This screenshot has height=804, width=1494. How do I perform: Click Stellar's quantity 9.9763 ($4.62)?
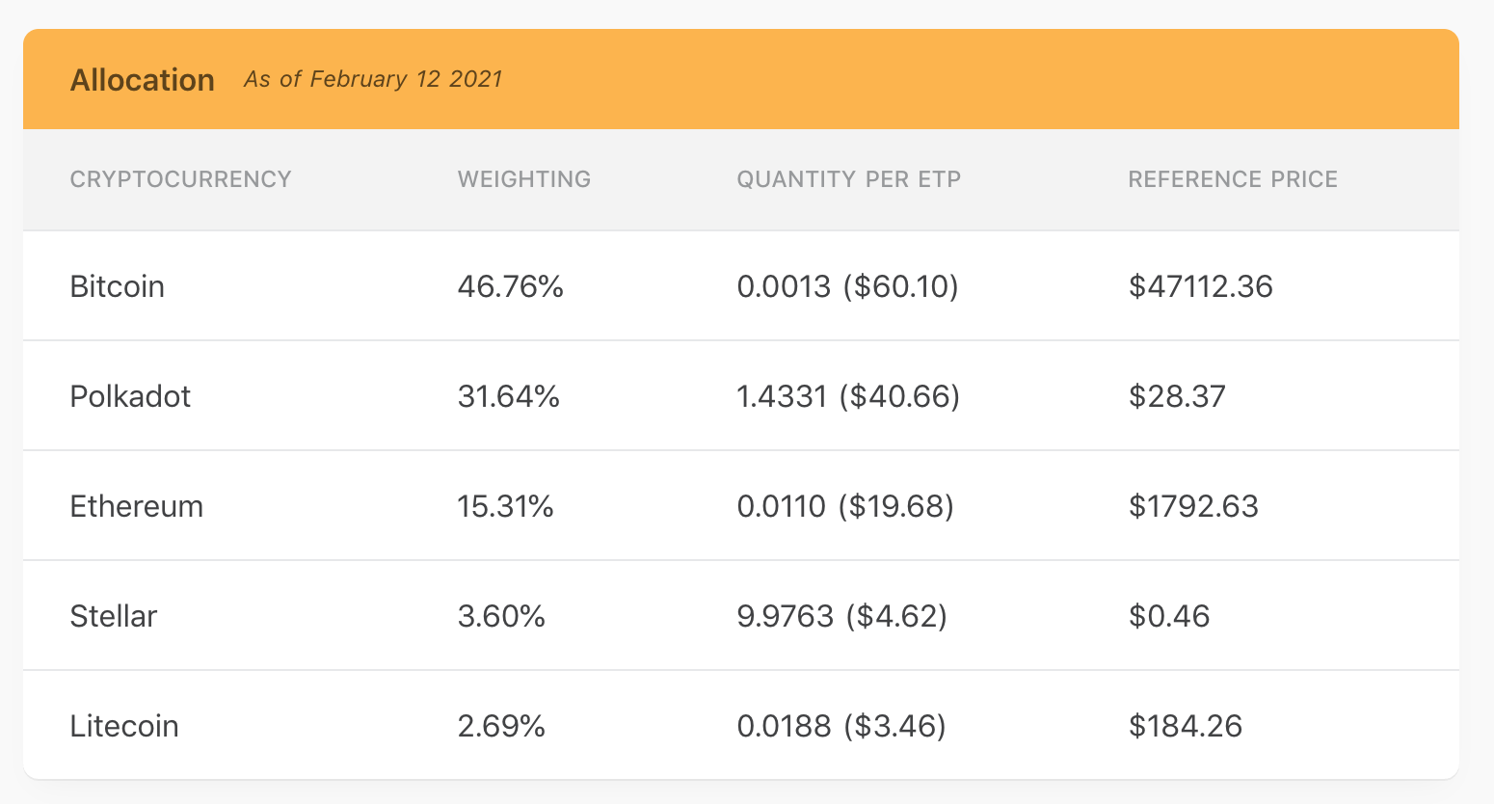point(841,616)
